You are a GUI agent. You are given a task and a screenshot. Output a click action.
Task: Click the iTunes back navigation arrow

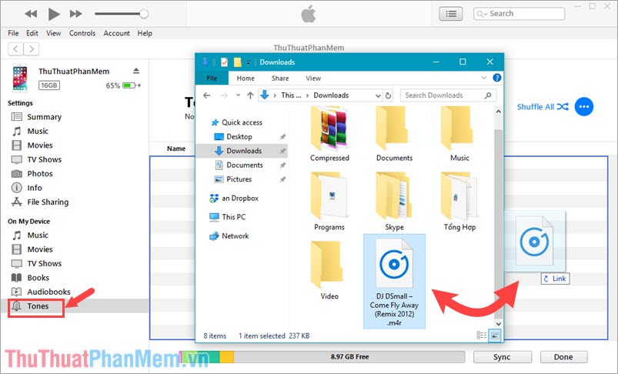click(x=15, y=49)
